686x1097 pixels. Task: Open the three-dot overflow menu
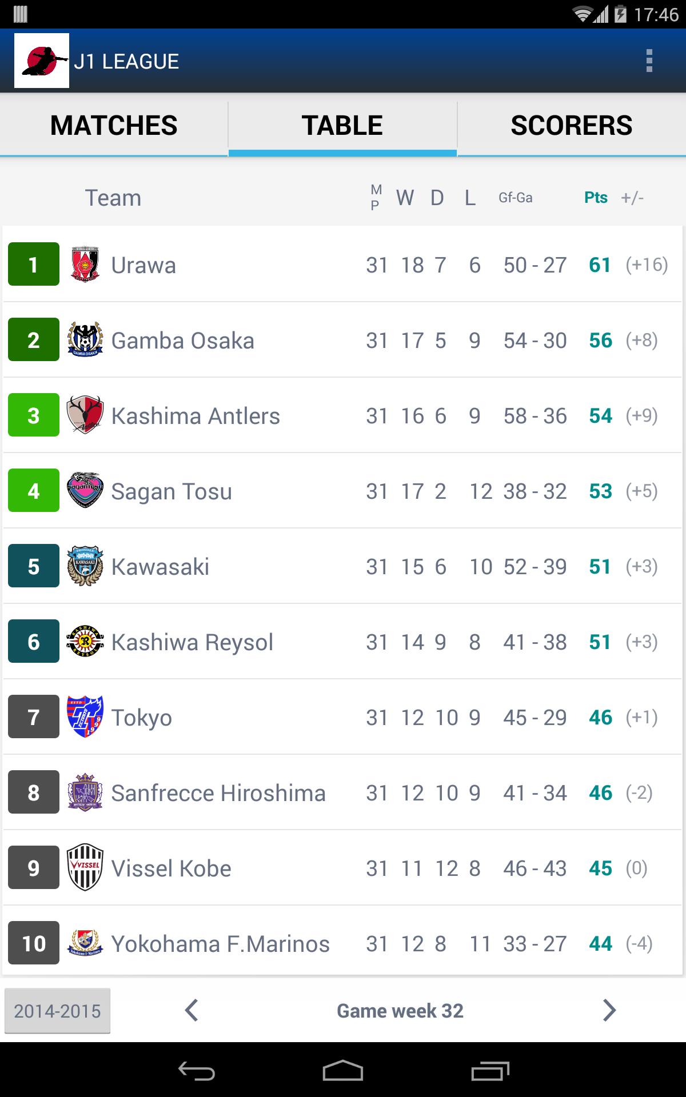[649, 61]
